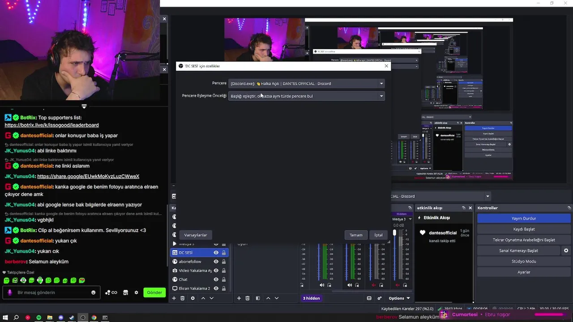Open chat settings gear beside Gönder
573x322 pixels.
click(x=137, y=292)
